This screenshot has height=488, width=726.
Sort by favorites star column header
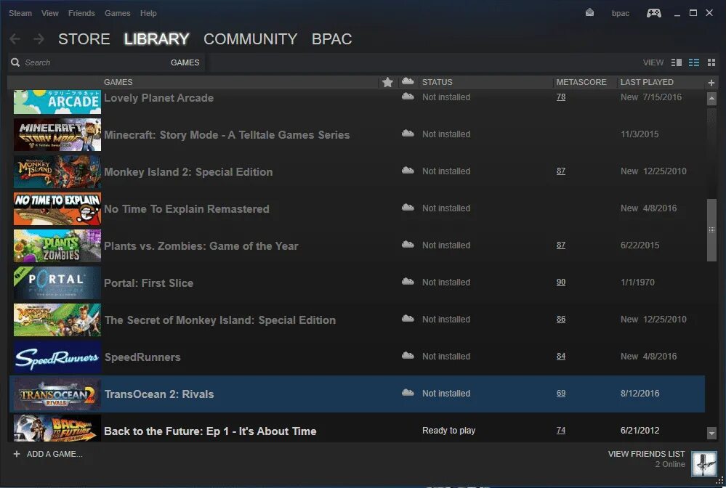click(387, 82)
